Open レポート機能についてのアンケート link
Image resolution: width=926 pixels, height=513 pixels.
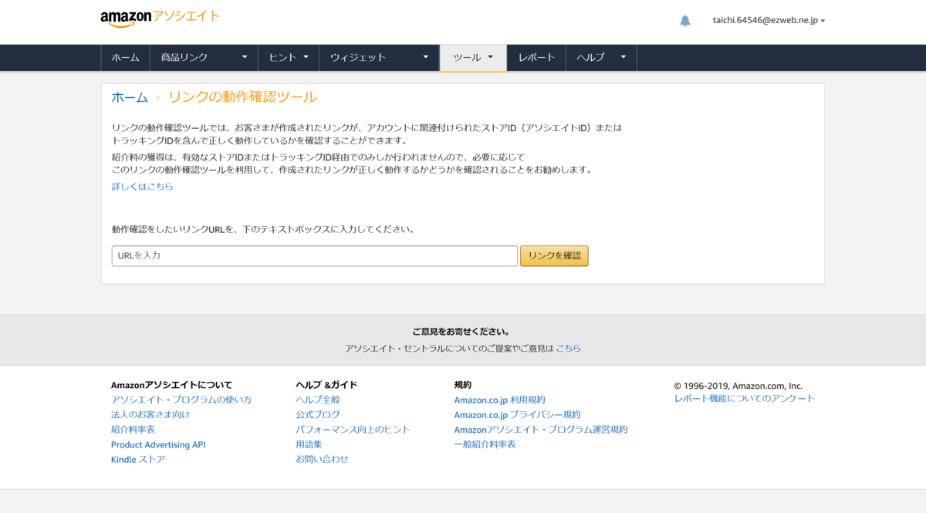[x=745, y=399]
